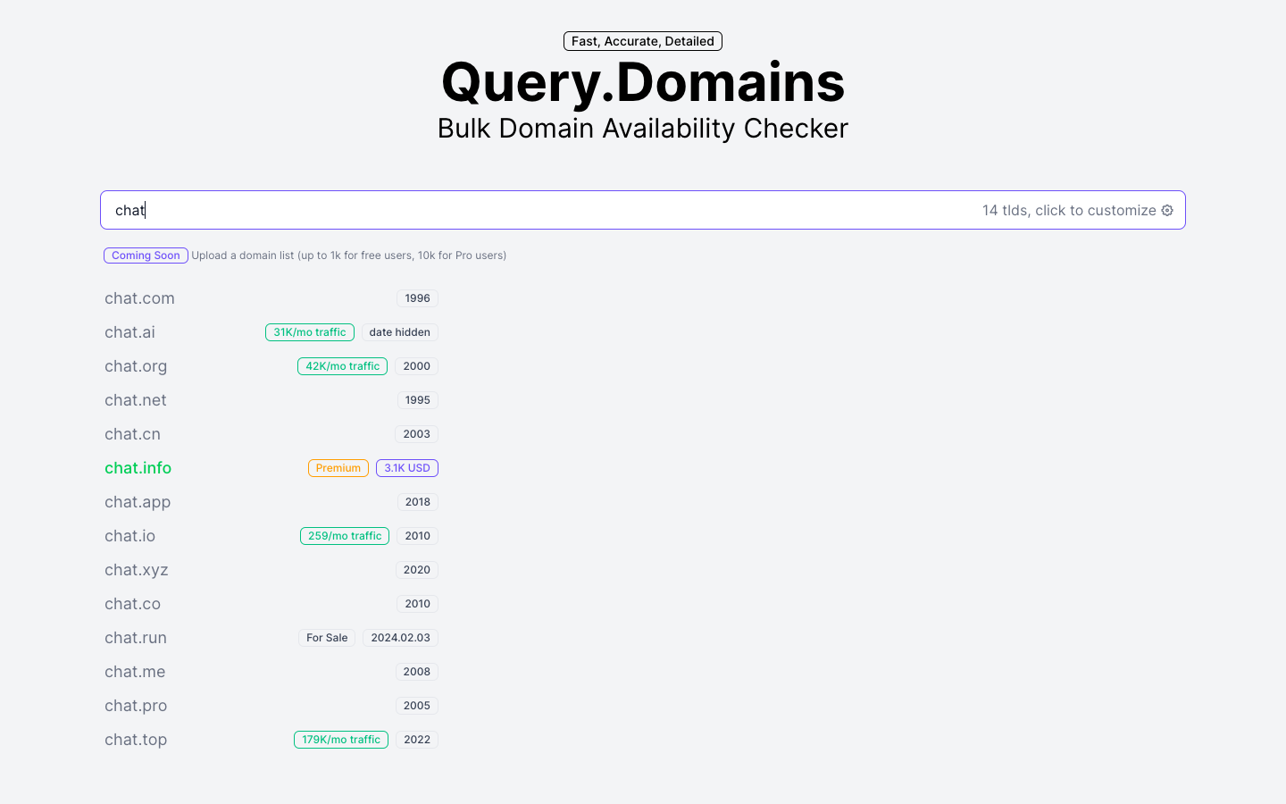Click the 'Coming Soon' badge
Viewport: 1286px width, 804px height.
(146, 255)
